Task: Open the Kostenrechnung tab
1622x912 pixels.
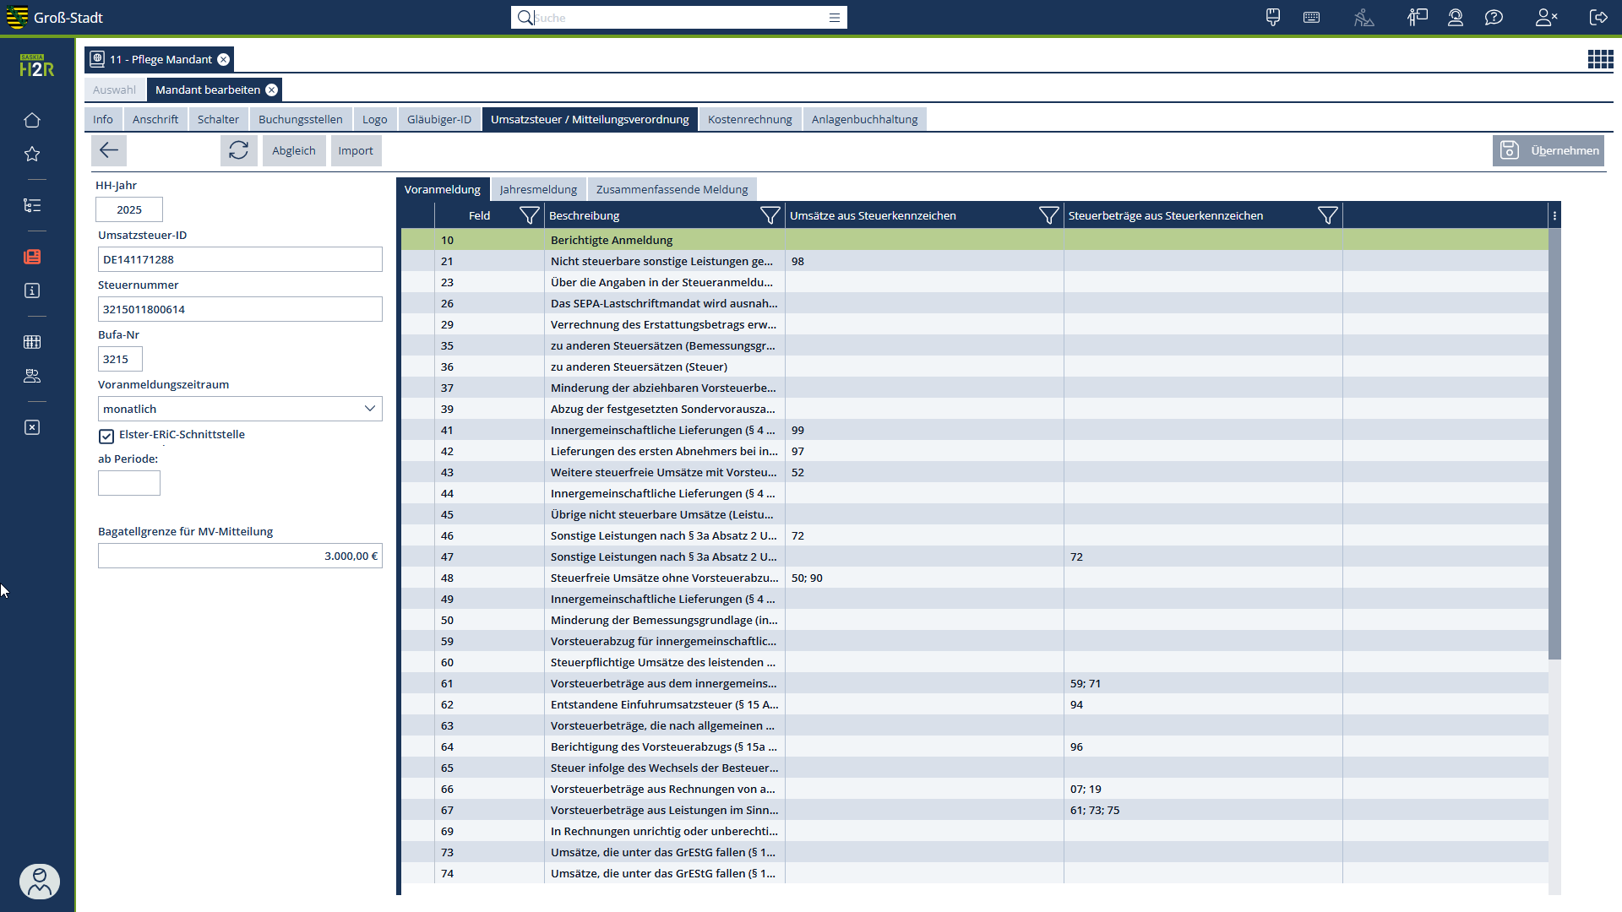Action: [x=749, y=119]
